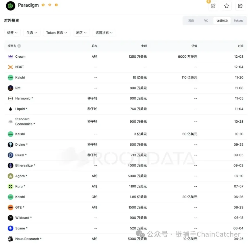Click the Agora project logo

pyautogui.click(x=10, y=176)
